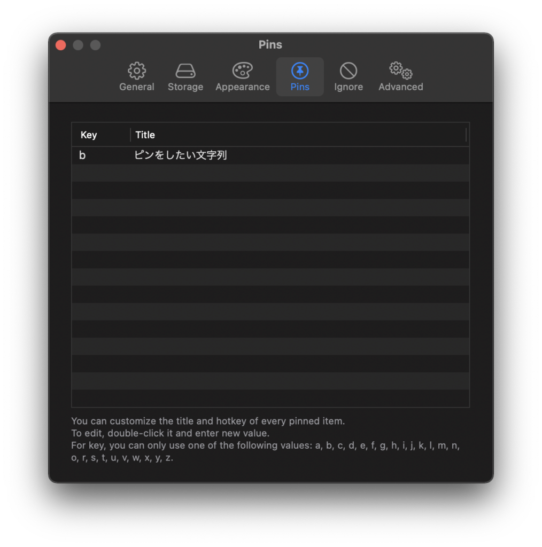
Task: Open Ignore via the prohibition icon
Action: click(349, 71)
